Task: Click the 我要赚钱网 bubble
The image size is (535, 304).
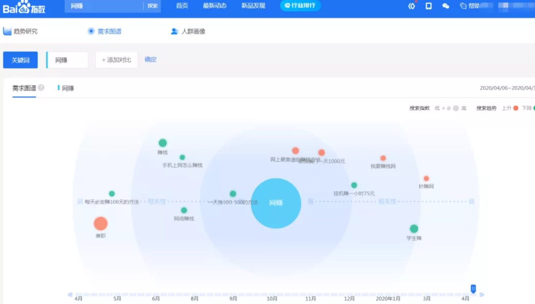Action: coord(383,158)
